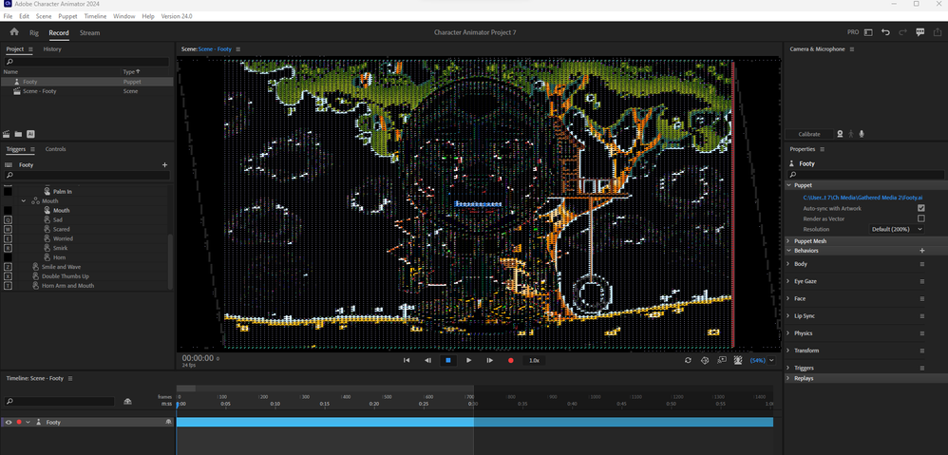Click the W key box for Scared trigger
Image resolution: width=948 pixels, height=455 pixels.
8,229
